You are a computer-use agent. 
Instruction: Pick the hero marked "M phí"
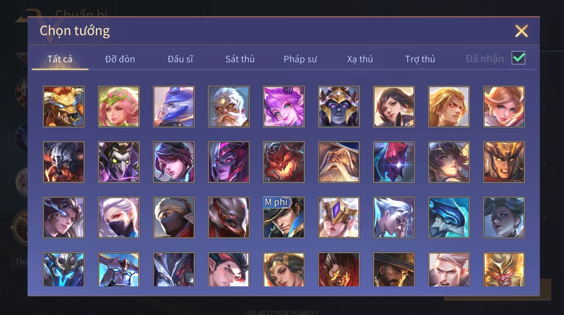pyautogui.click(x=283, y=217)
